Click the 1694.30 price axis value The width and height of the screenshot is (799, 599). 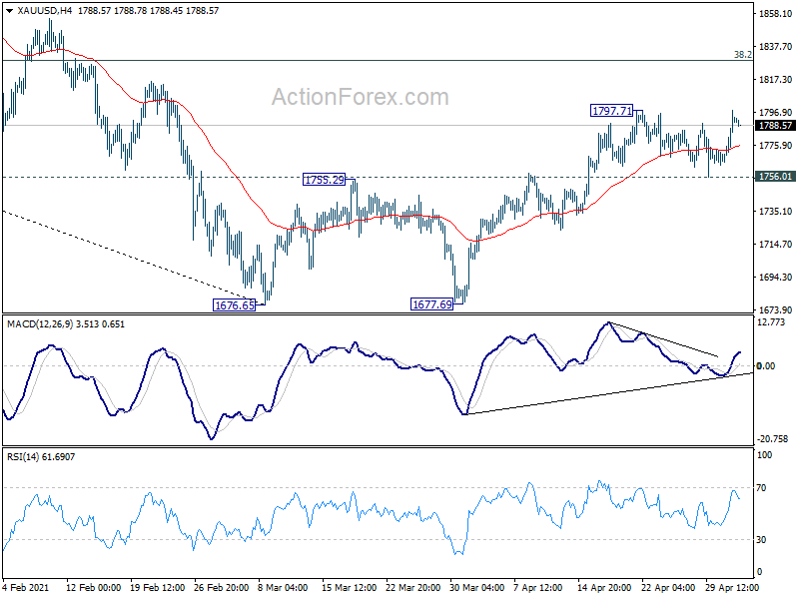[775, 278]
